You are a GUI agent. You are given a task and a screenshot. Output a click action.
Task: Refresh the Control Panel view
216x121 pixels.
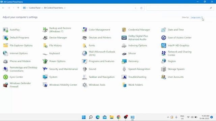(141, 8)
